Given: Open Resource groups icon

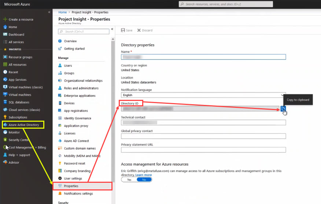Looking at the screenshot, I should [x=5, y=57].
